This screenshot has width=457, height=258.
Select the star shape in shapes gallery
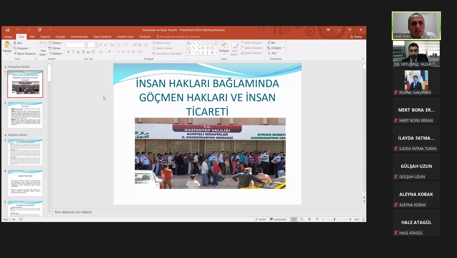(212, 52)
